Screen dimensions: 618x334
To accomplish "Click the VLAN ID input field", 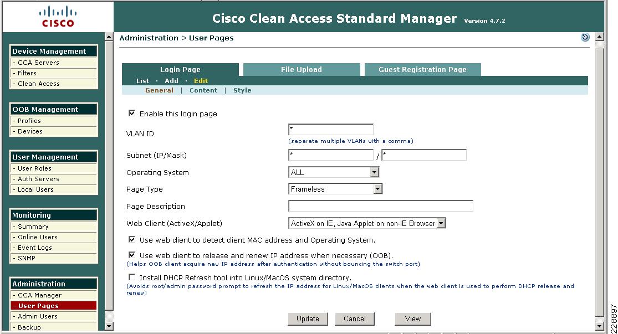I will tap(331, 130).
